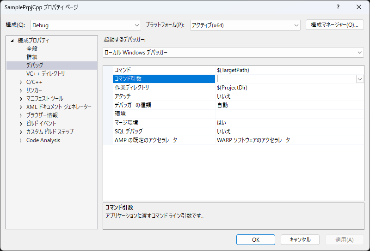
Task: Expand the C/C++ tree node
Action: [21, 82]
